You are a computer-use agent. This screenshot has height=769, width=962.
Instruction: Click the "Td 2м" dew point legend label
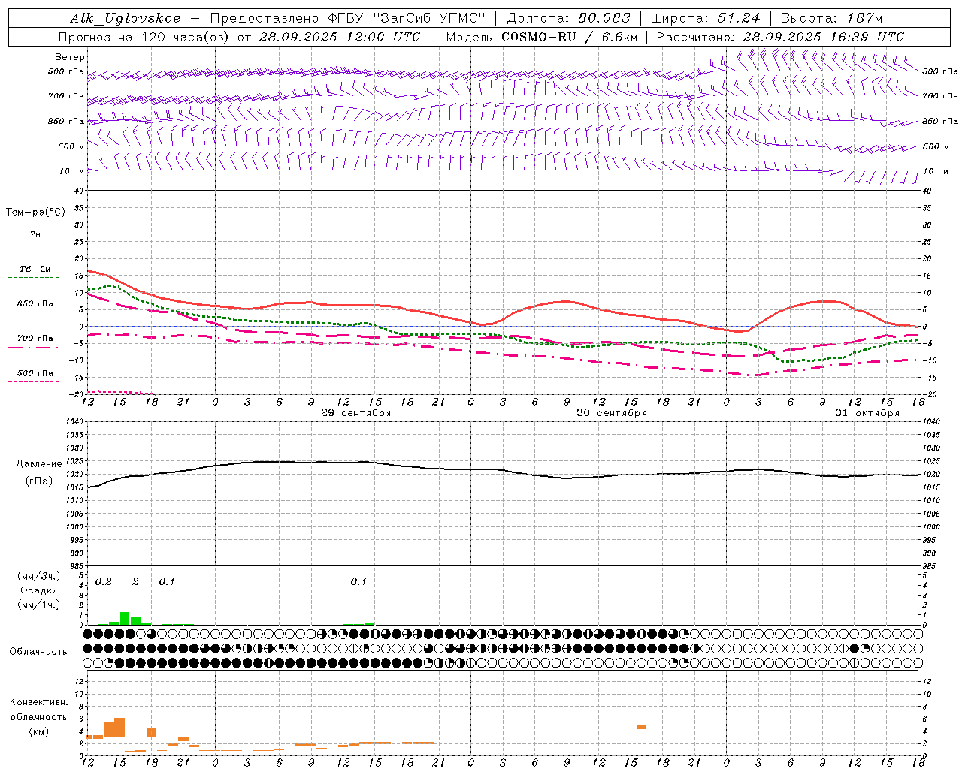[x=35, y=269]
